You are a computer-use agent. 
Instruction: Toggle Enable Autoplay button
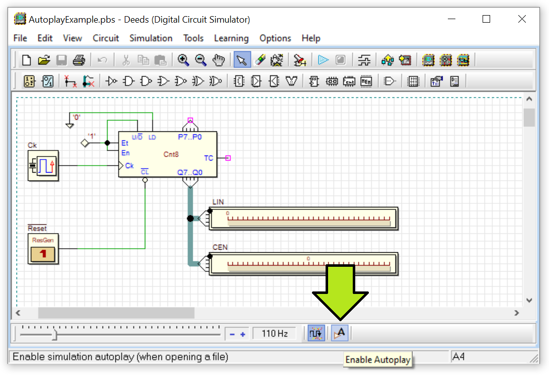pos(340,333)
